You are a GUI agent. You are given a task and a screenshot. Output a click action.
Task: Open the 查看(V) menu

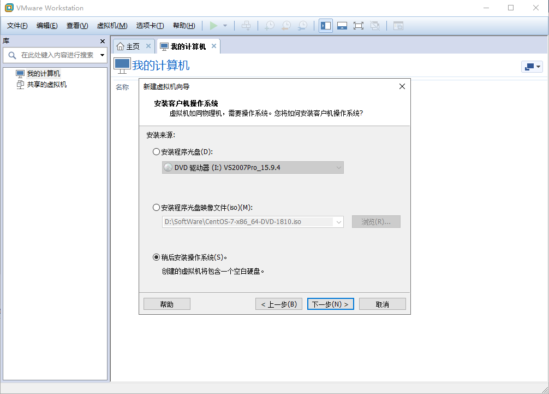[x=77, y=26]
